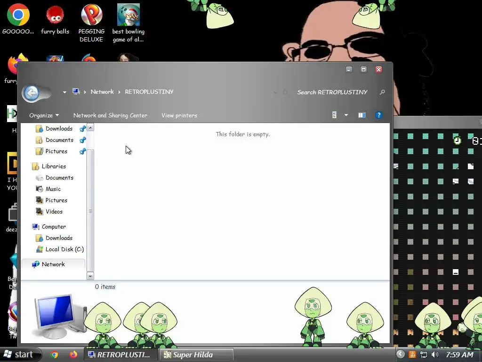Click the pin icon beside Pictures

pyautogui.click(x=82, y=151)
